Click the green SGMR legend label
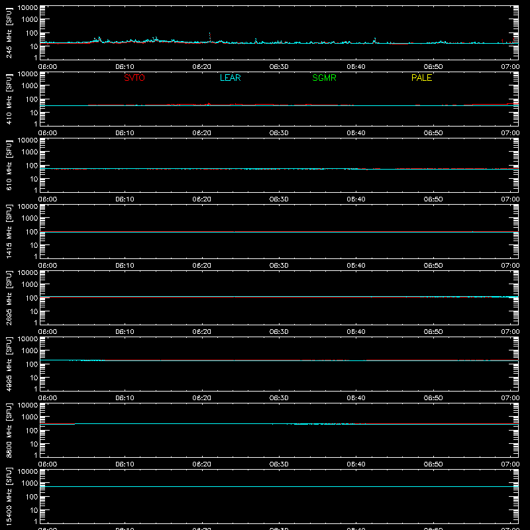The height and width of the screenshot is (530, 530). pos(324,78)
